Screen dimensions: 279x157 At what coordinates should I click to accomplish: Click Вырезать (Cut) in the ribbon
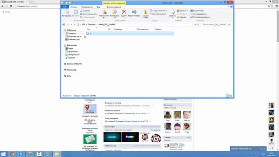tap(85, 10)
